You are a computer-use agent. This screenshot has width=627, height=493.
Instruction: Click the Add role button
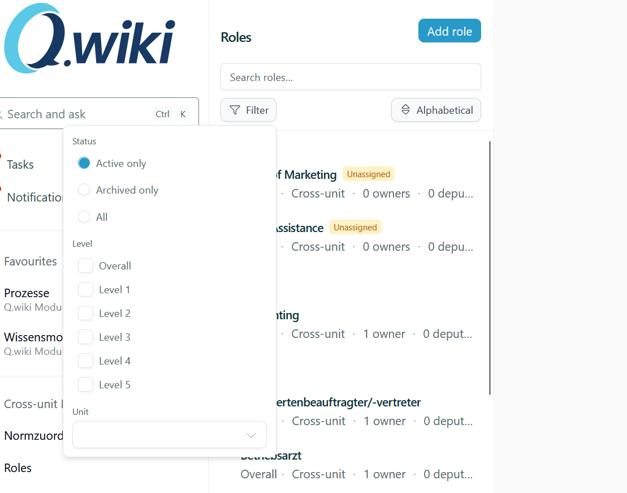click(x=449, y=31)
